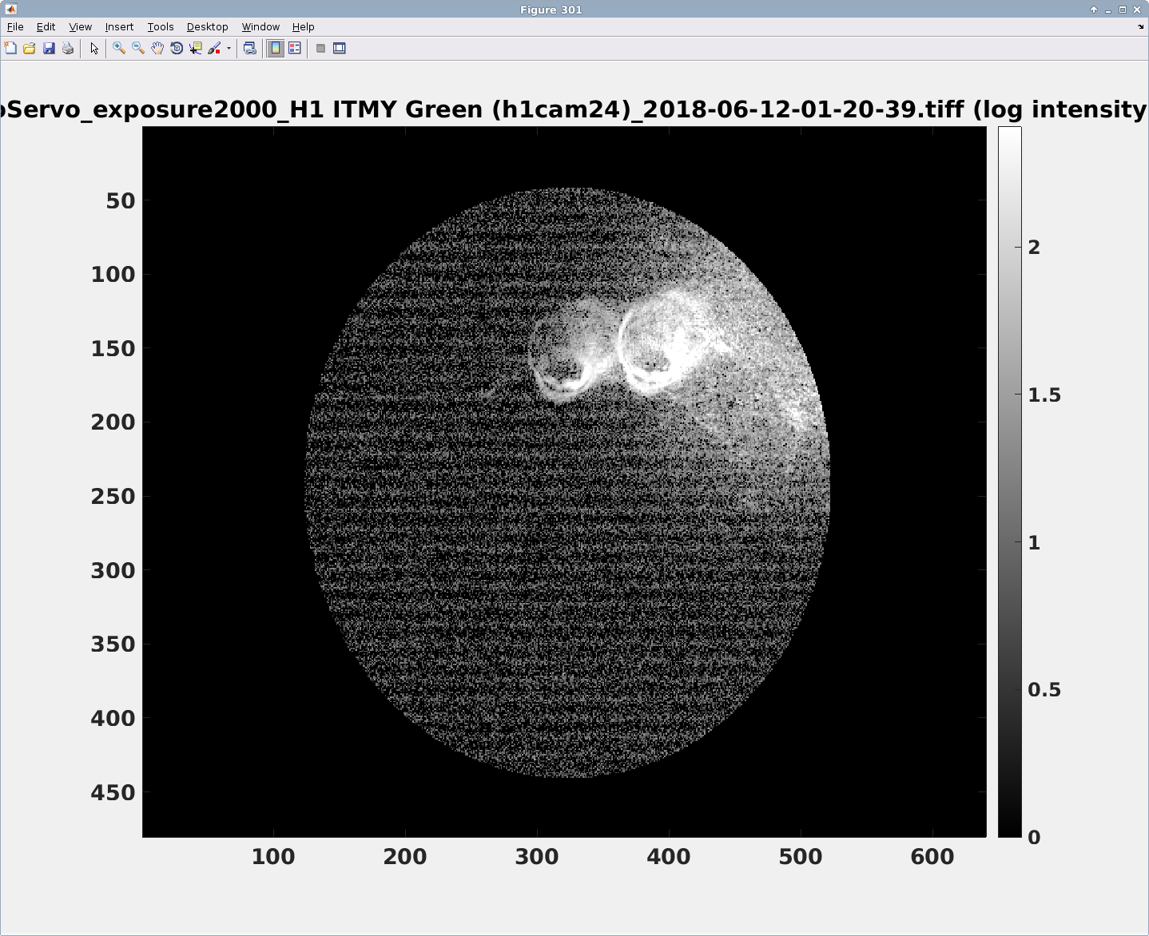Screen dimensions: 1149x936
Task: Toggle the Insert Legend button
Action: coord(295,49)
